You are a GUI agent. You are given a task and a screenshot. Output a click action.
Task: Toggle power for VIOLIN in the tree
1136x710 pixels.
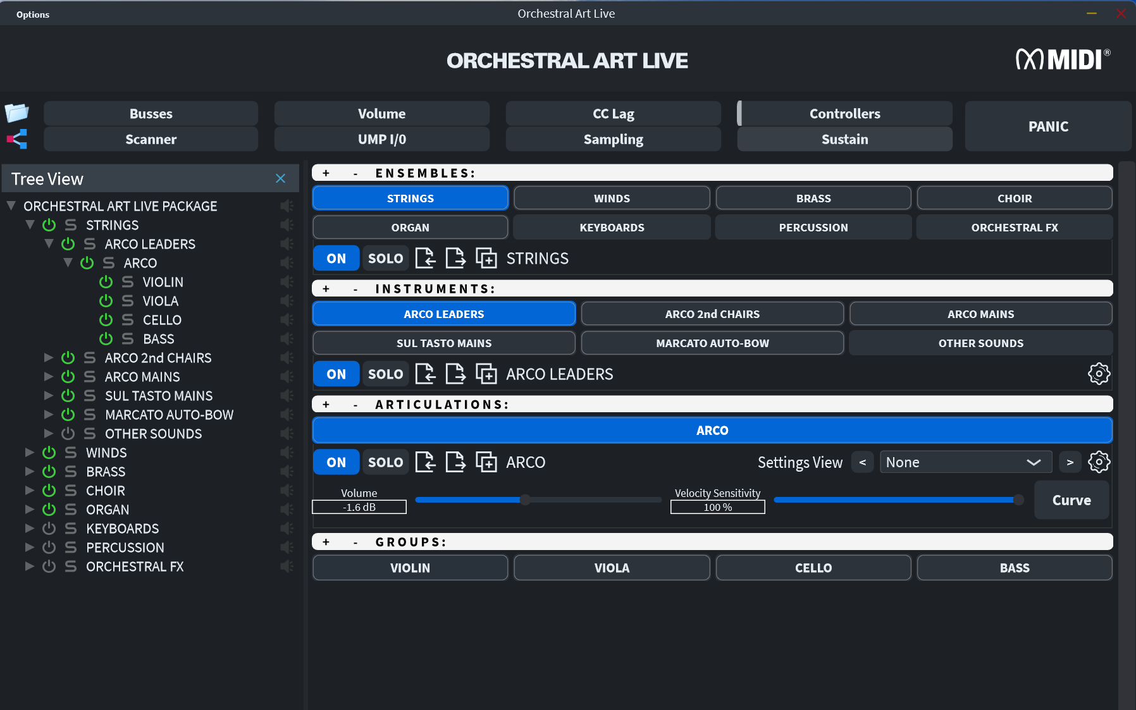point(106,282)
